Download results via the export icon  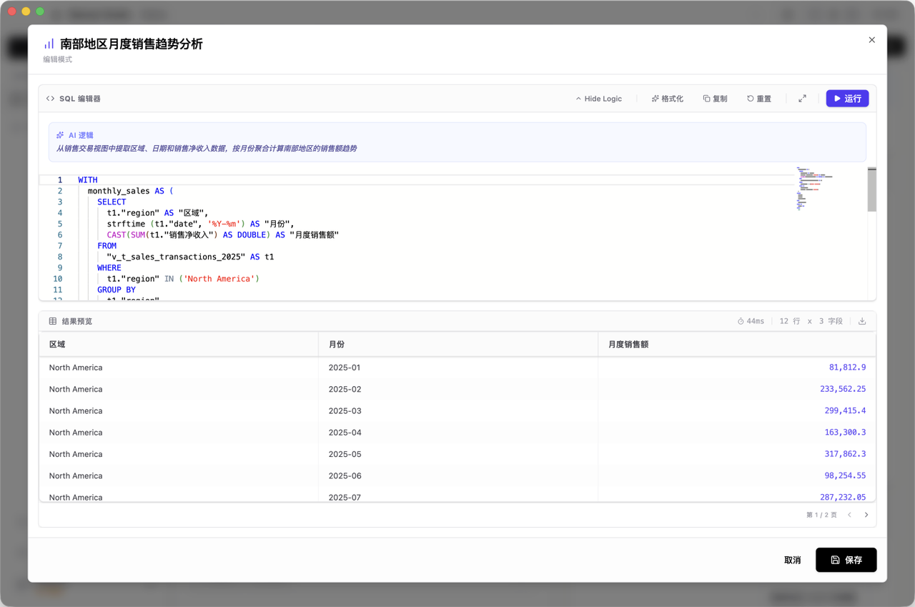(862, 321)
